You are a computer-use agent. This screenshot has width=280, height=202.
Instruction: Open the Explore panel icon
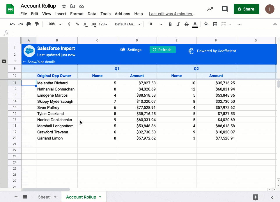256,197
